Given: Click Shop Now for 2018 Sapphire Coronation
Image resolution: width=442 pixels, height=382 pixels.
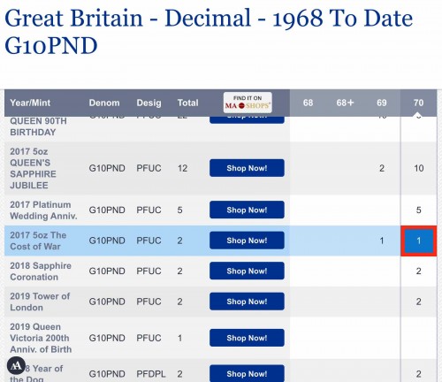Looking at the screenshot, I should tap(247, 271).
